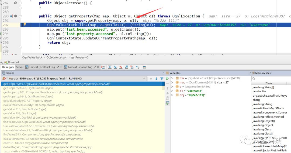
Task: Expand the 'o' LoginAction variable
Action: tap(172, 86)
